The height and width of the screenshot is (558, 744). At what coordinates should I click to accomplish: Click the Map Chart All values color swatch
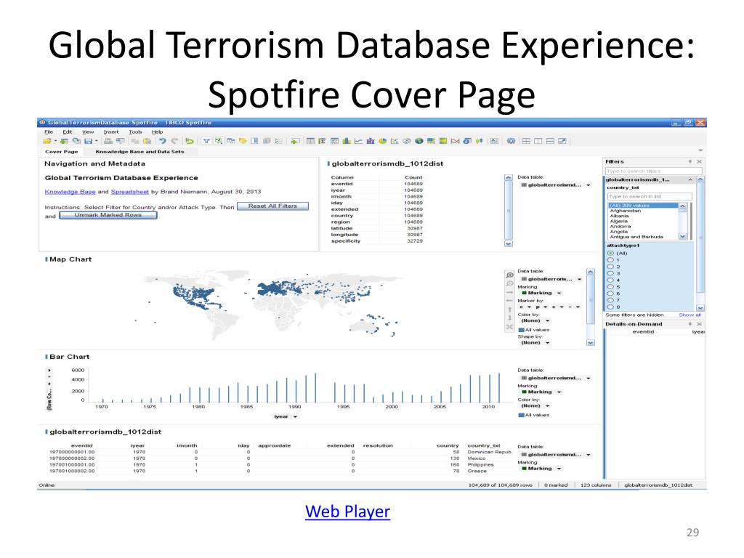[522, 330]
